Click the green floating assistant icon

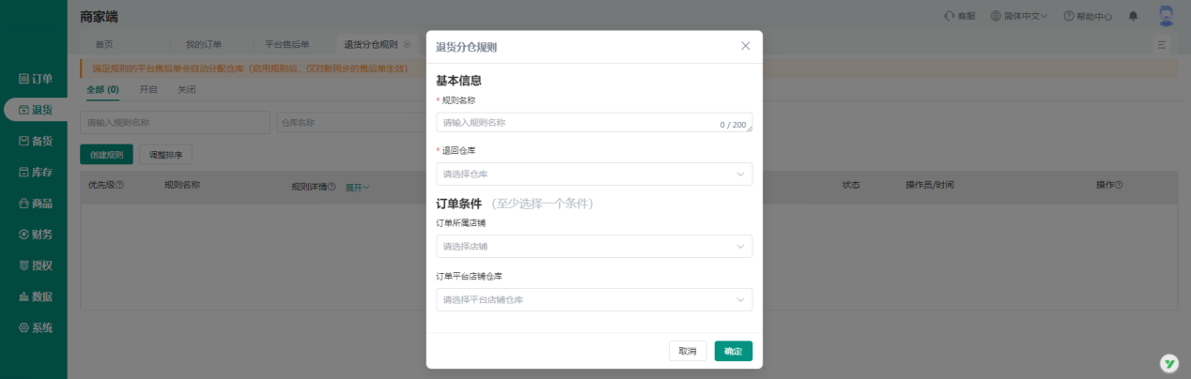(x=1169, y=363)
